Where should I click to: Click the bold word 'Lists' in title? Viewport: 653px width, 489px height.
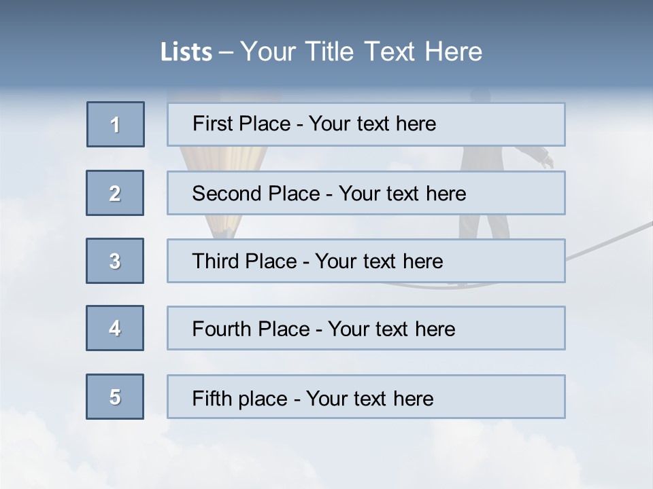coord(186,52)
